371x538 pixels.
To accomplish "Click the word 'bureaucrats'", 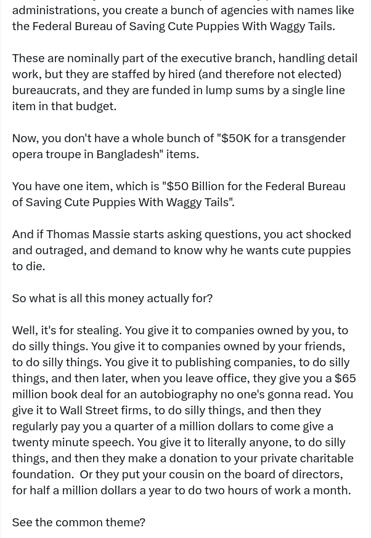I will (x=45, y=90).
